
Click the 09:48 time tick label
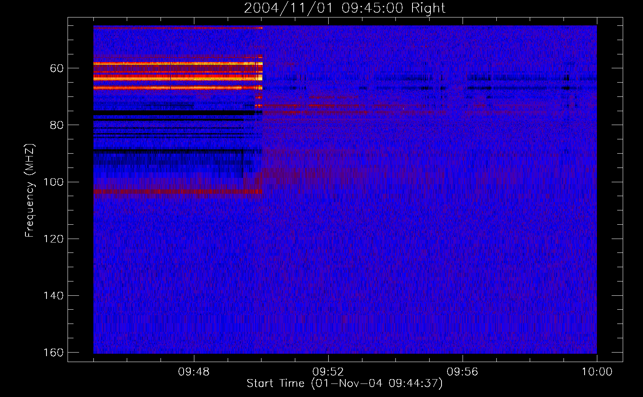click(x=194, y=372)
